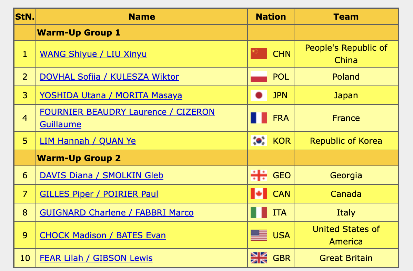Click the China flag icon

pos(259,54)
